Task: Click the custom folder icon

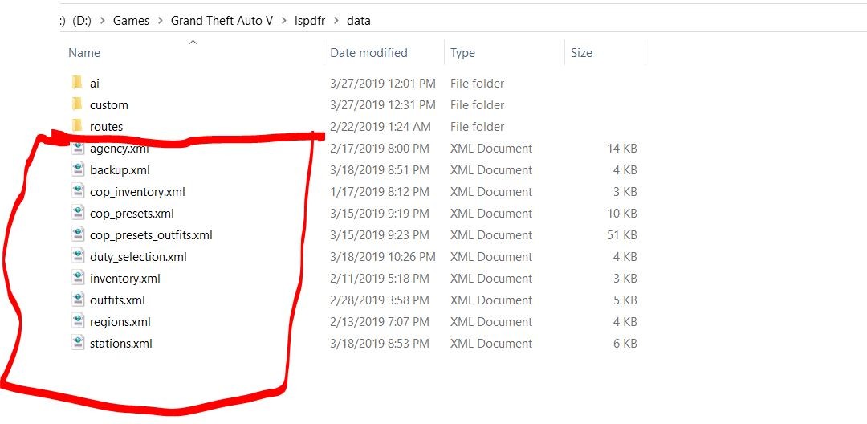Action: [x=77, y=104]
